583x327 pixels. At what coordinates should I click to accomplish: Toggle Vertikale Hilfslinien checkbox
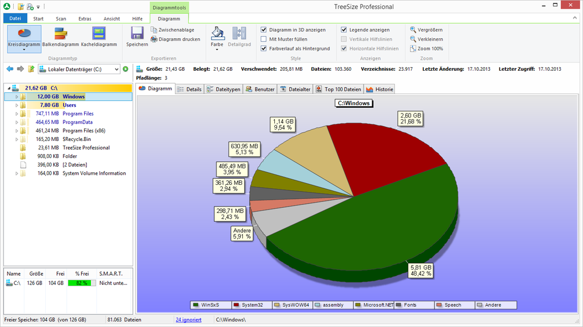pos(344,39)
